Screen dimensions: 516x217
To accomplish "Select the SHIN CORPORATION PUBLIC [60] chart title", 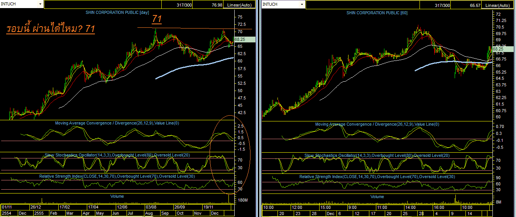I will (x=377, y=13).
